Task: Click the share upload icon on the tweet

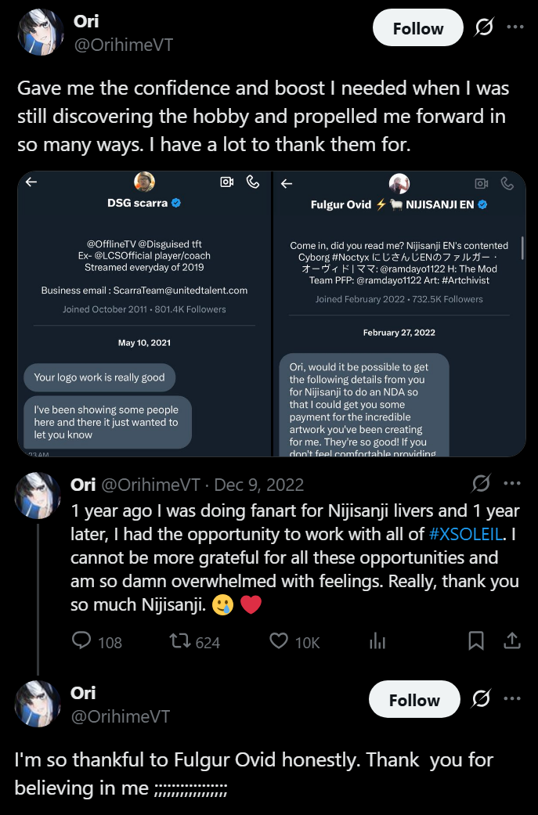Action: 511,641
